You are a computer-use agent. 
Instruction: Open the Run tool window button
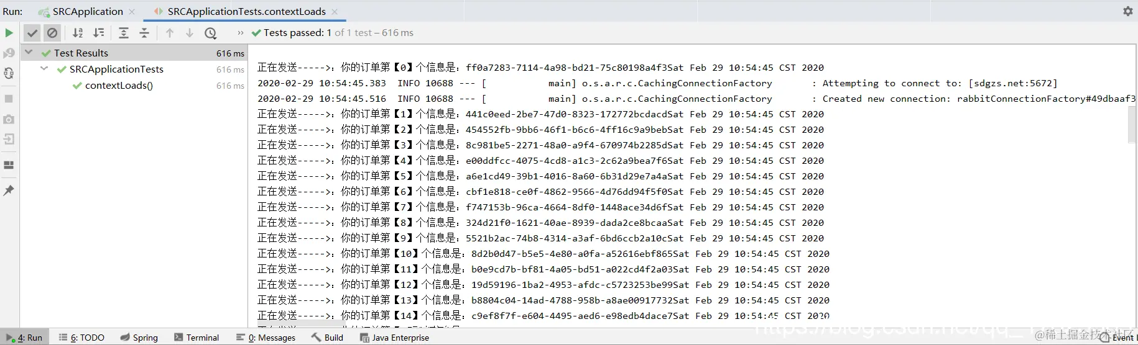[24, 338]
